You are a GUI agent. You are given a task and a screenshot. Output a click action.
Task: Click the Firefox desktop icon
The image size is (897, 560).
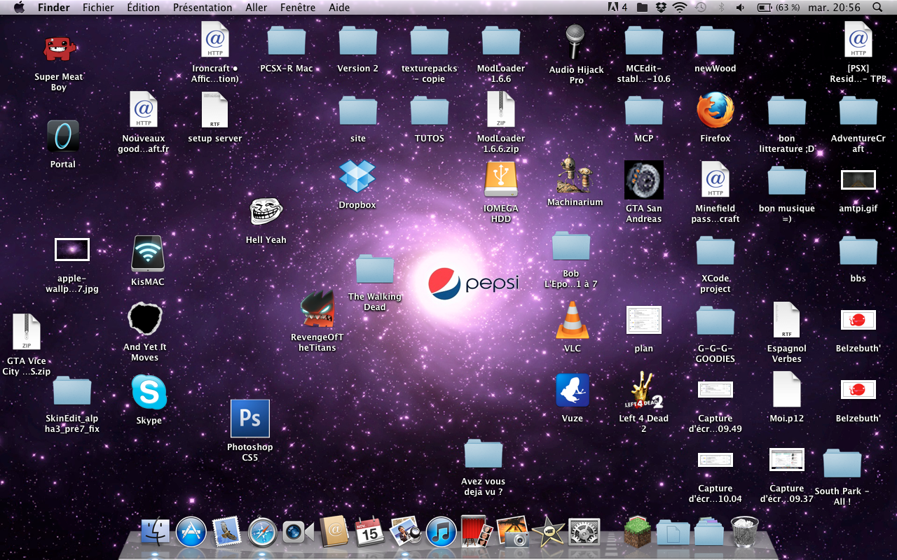coord(715,111)
